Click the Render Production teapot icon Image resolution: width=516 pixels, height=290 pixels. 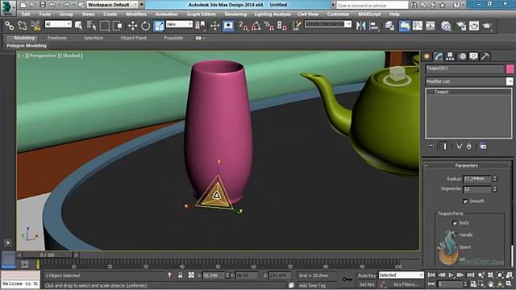[x=487, y=26]
